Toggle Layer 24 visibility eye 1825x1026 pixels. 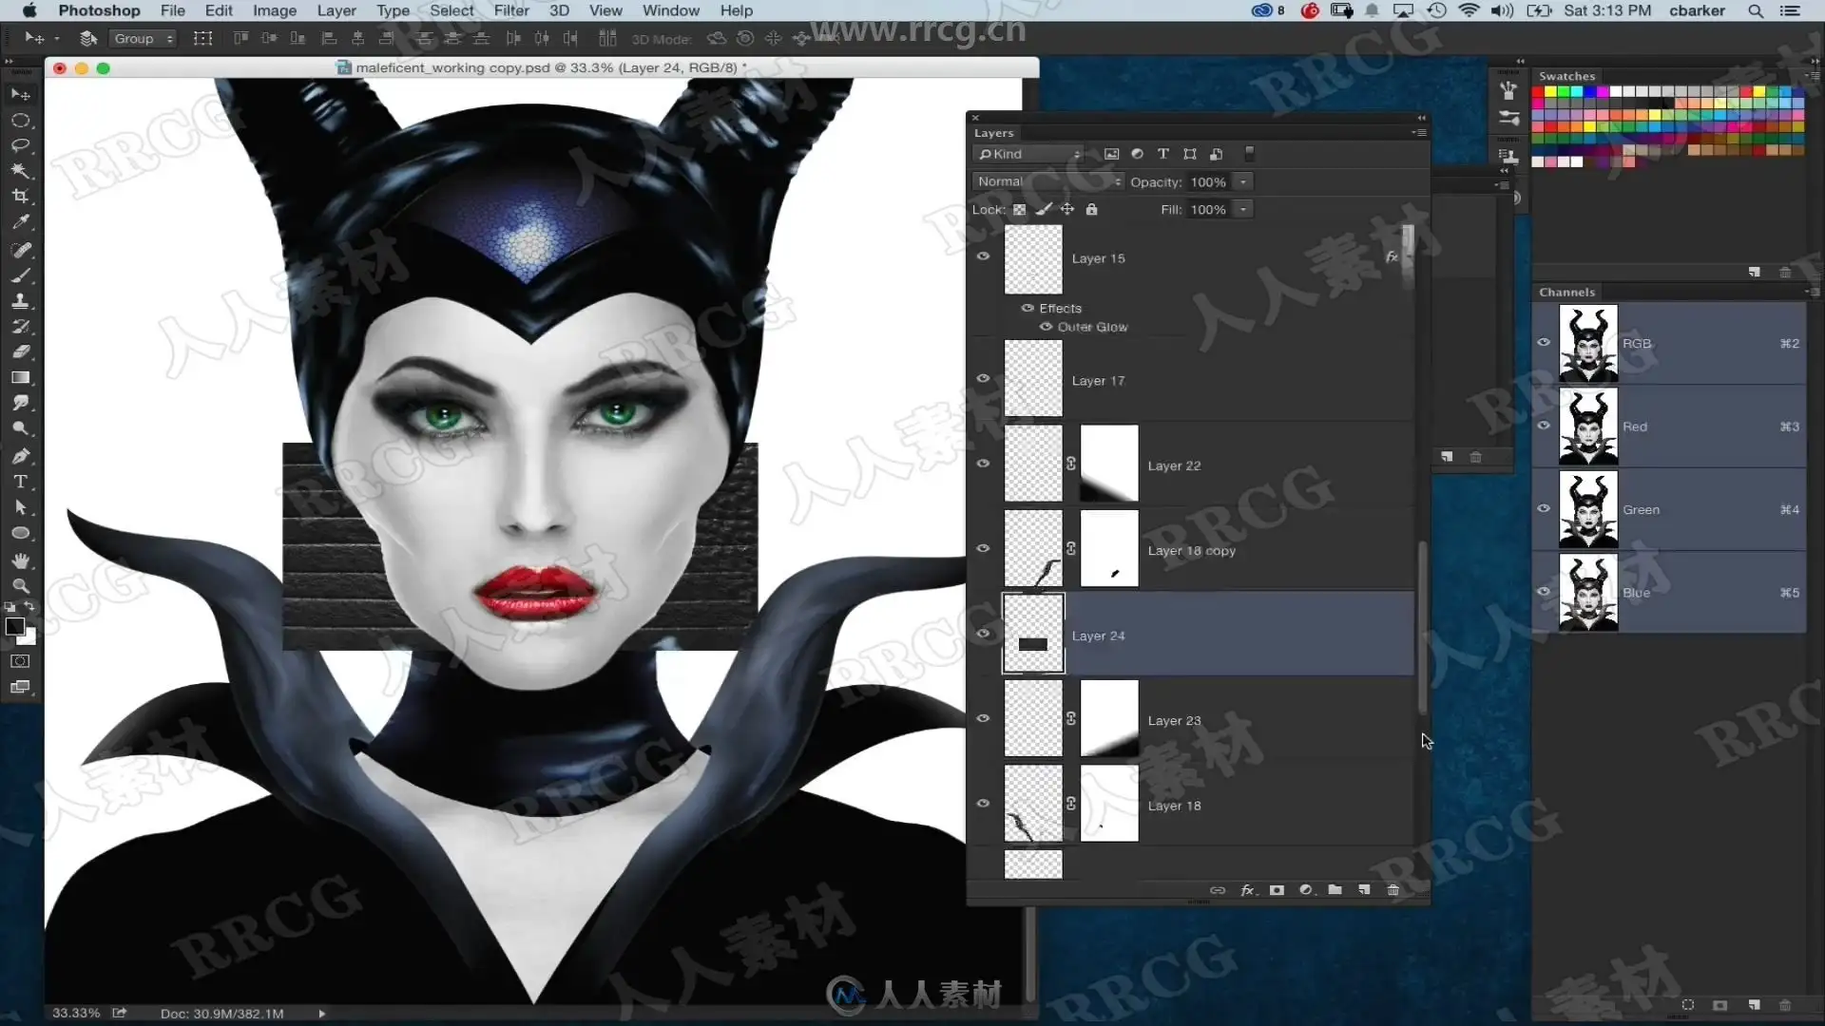984,634
